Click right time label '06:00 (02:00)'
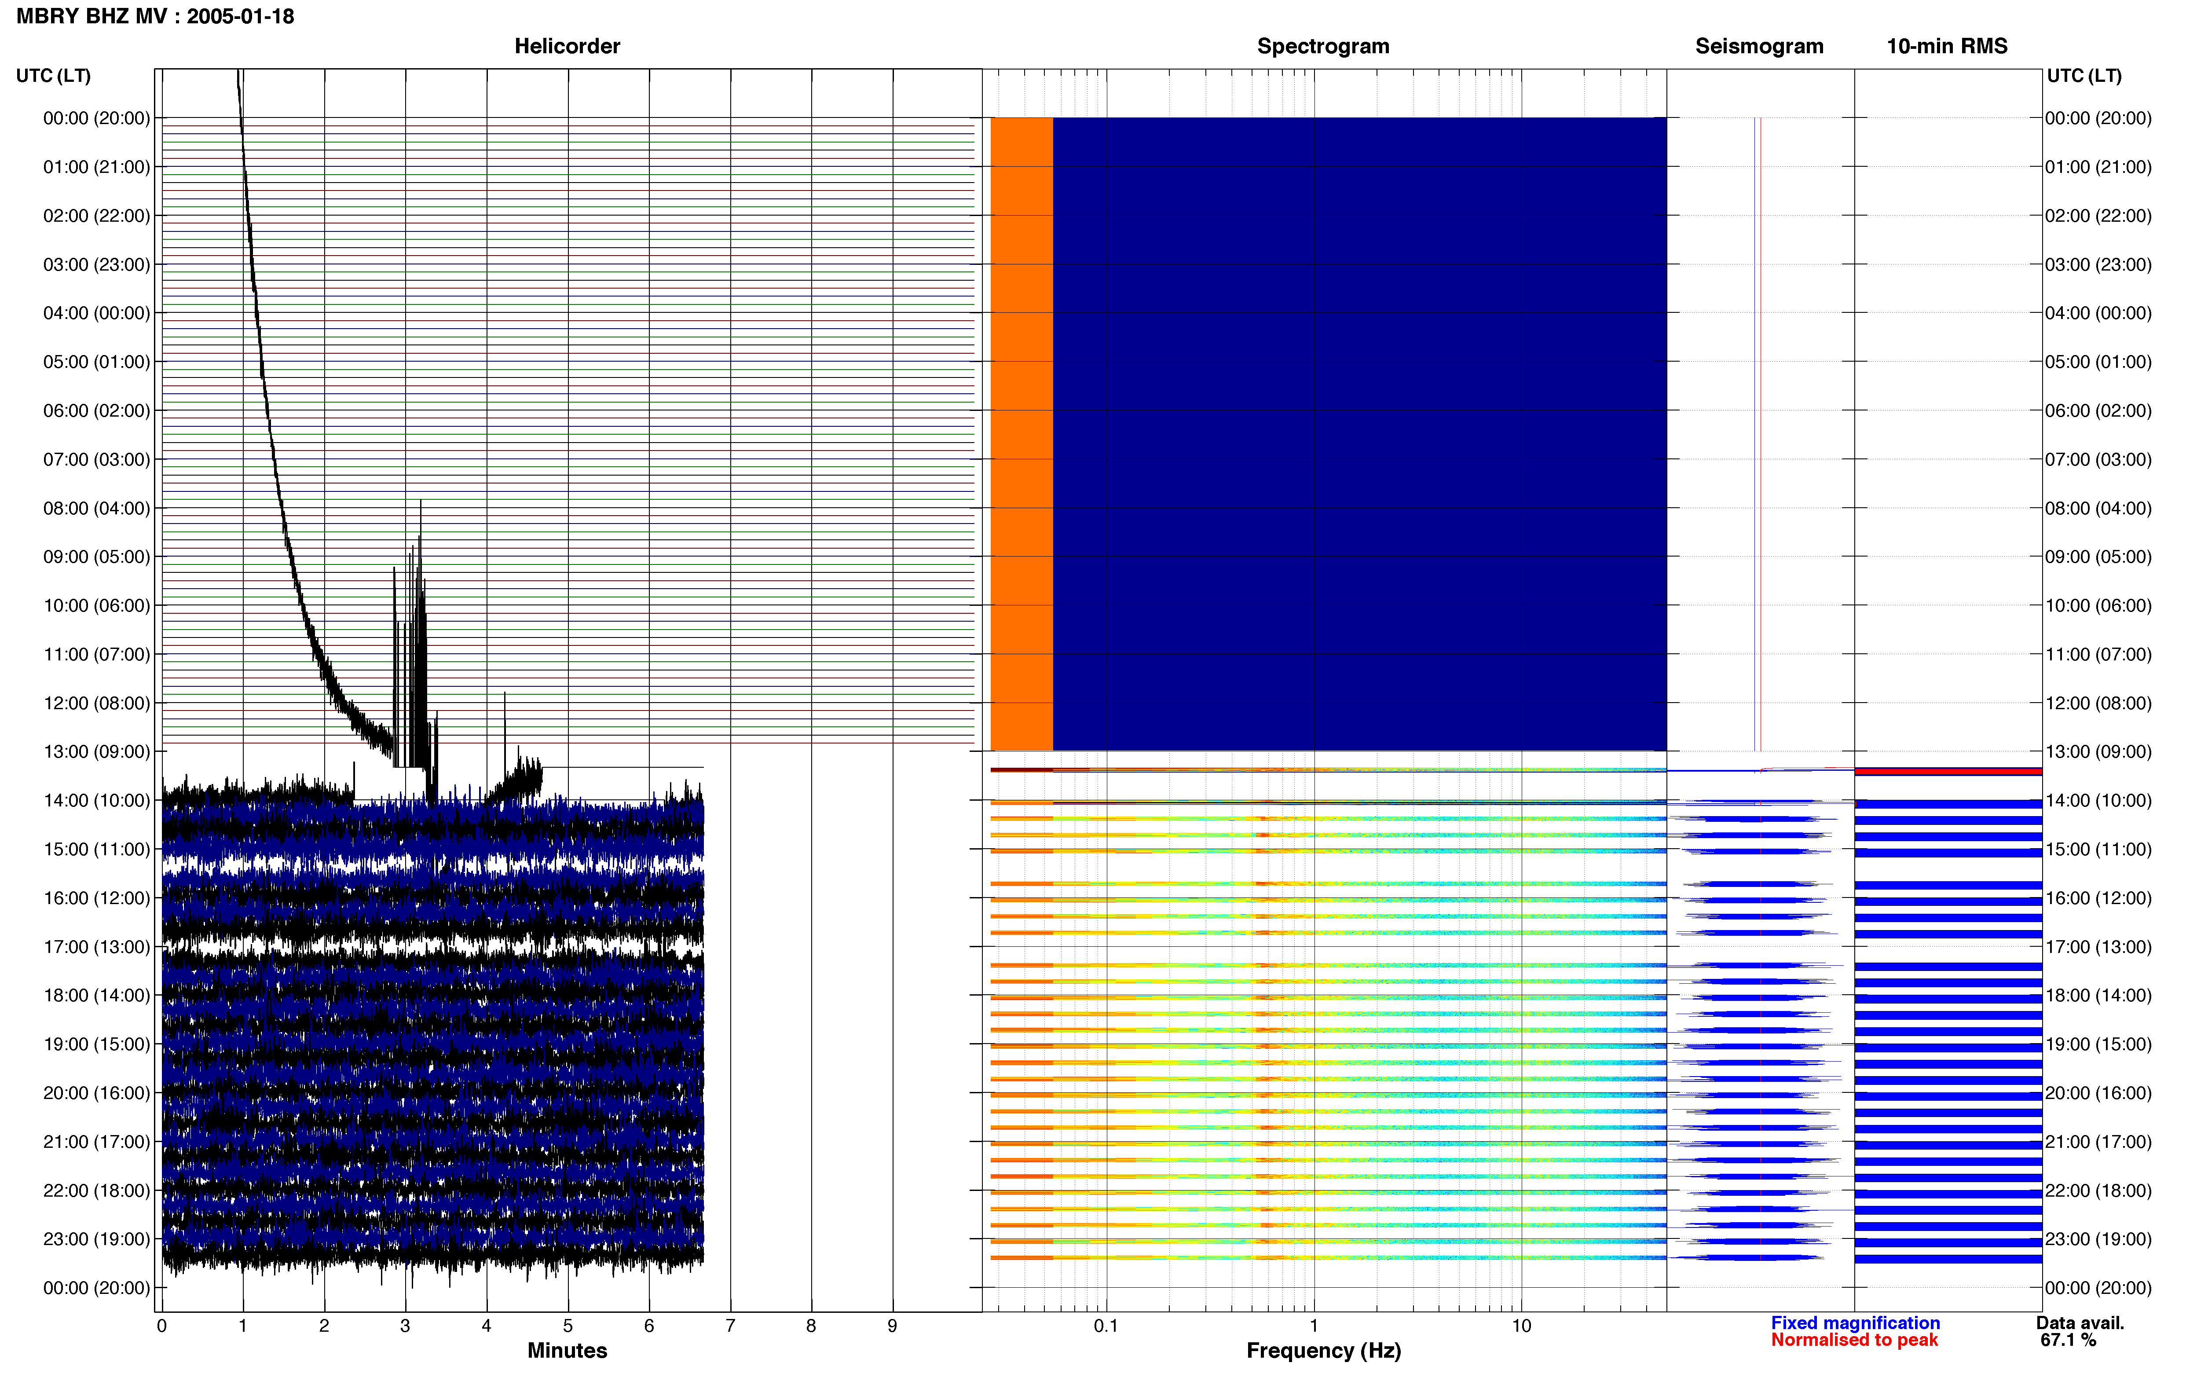This screenshot has width=2208, height=1381. tap(2098, 411)
